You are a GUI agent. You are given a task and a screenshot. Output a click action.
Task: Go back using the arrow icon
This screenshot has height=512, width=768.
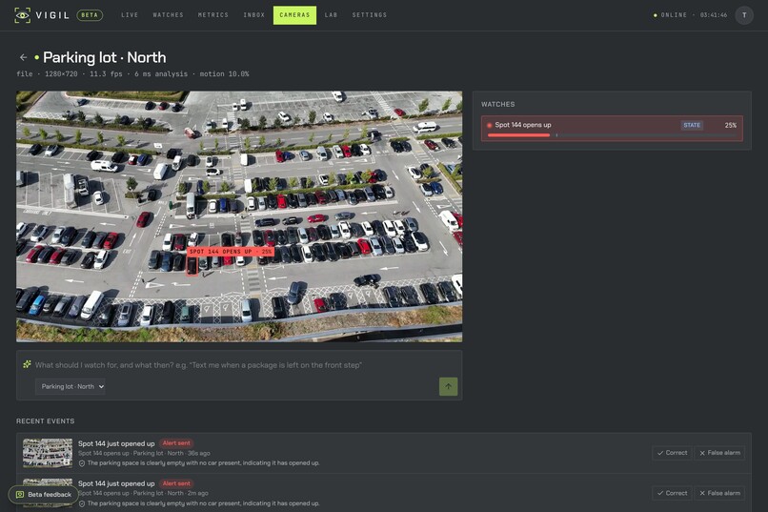click(x=23, y=57)
